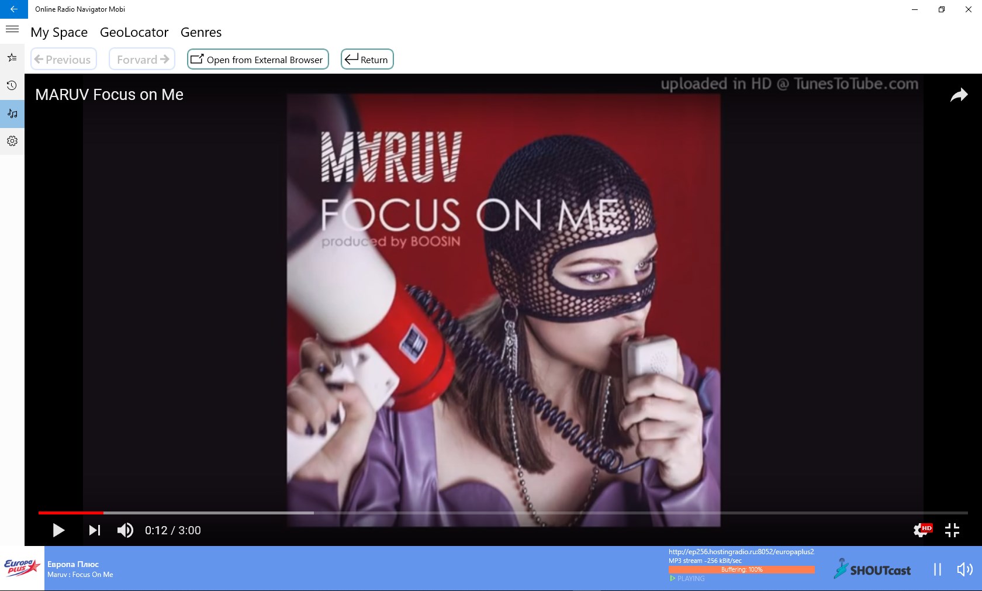
Task: Click the europaplus2 stream URL text
Action: (x=741, y=552)
